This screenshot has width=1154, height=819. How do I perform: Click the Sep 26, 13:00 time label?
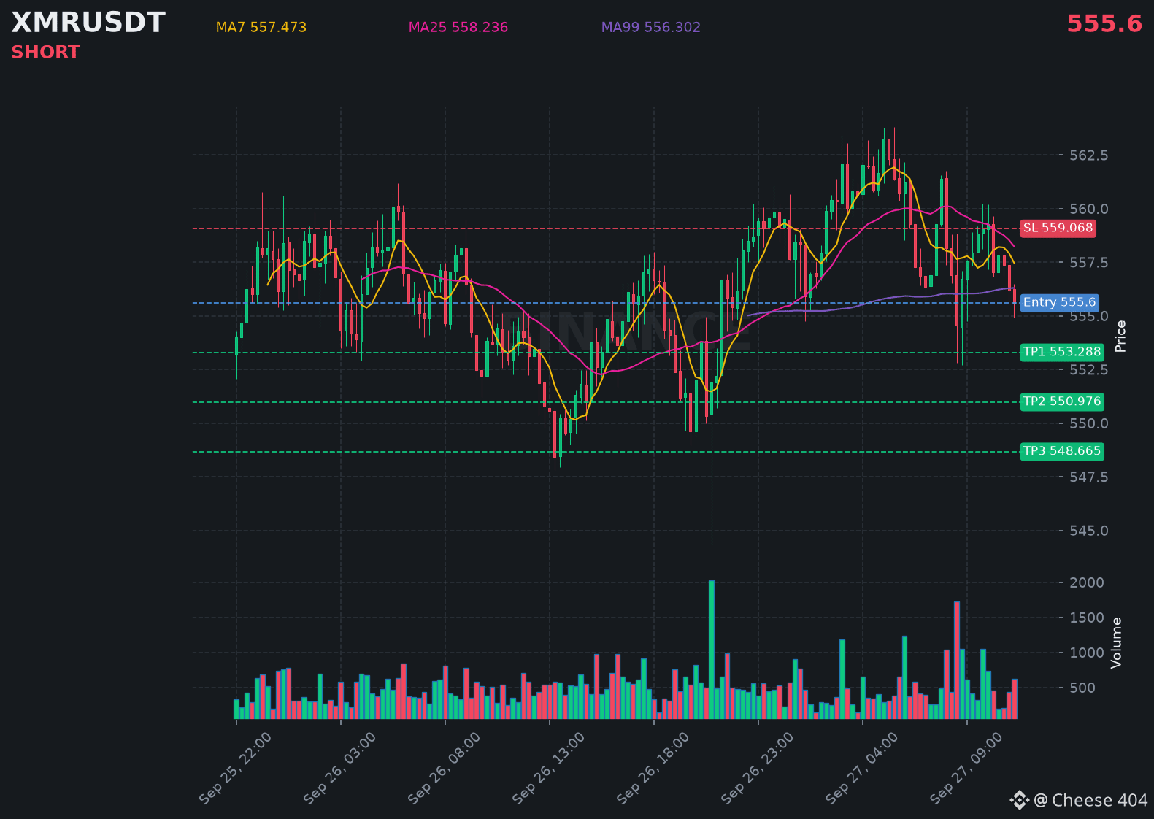coord(549,769)
